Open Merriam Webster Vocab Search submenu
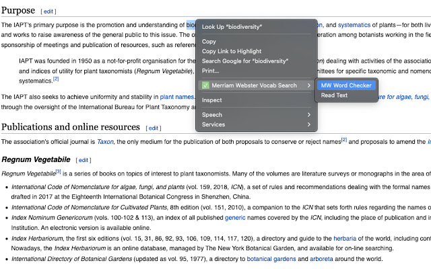 point(257,85)
